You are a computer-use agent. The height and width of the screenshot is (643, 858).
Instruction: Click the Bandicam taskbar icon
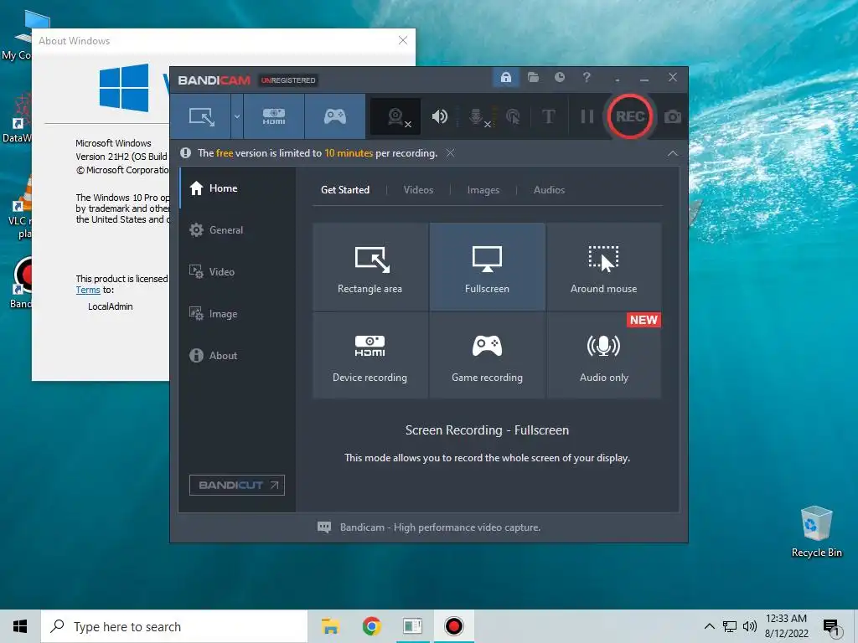coord(453,626)
